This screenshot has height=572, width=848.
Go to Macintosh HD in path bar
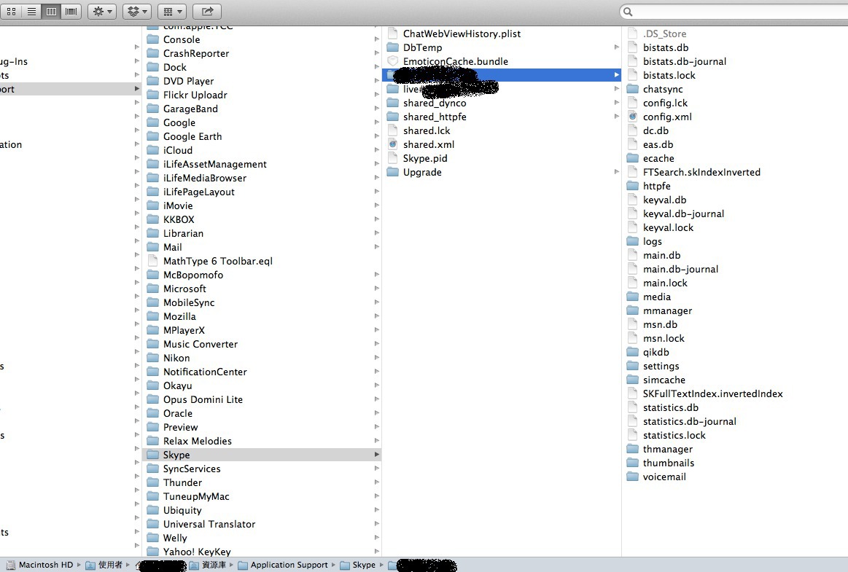coord(39,565)
